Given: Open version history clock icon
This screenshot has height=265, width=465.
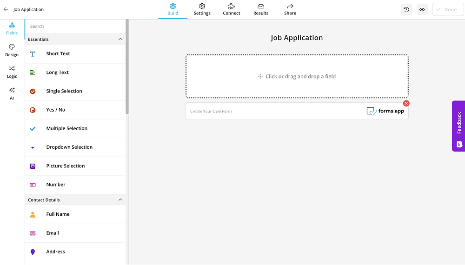Looking at the screenshot, I should coord(406,9).
